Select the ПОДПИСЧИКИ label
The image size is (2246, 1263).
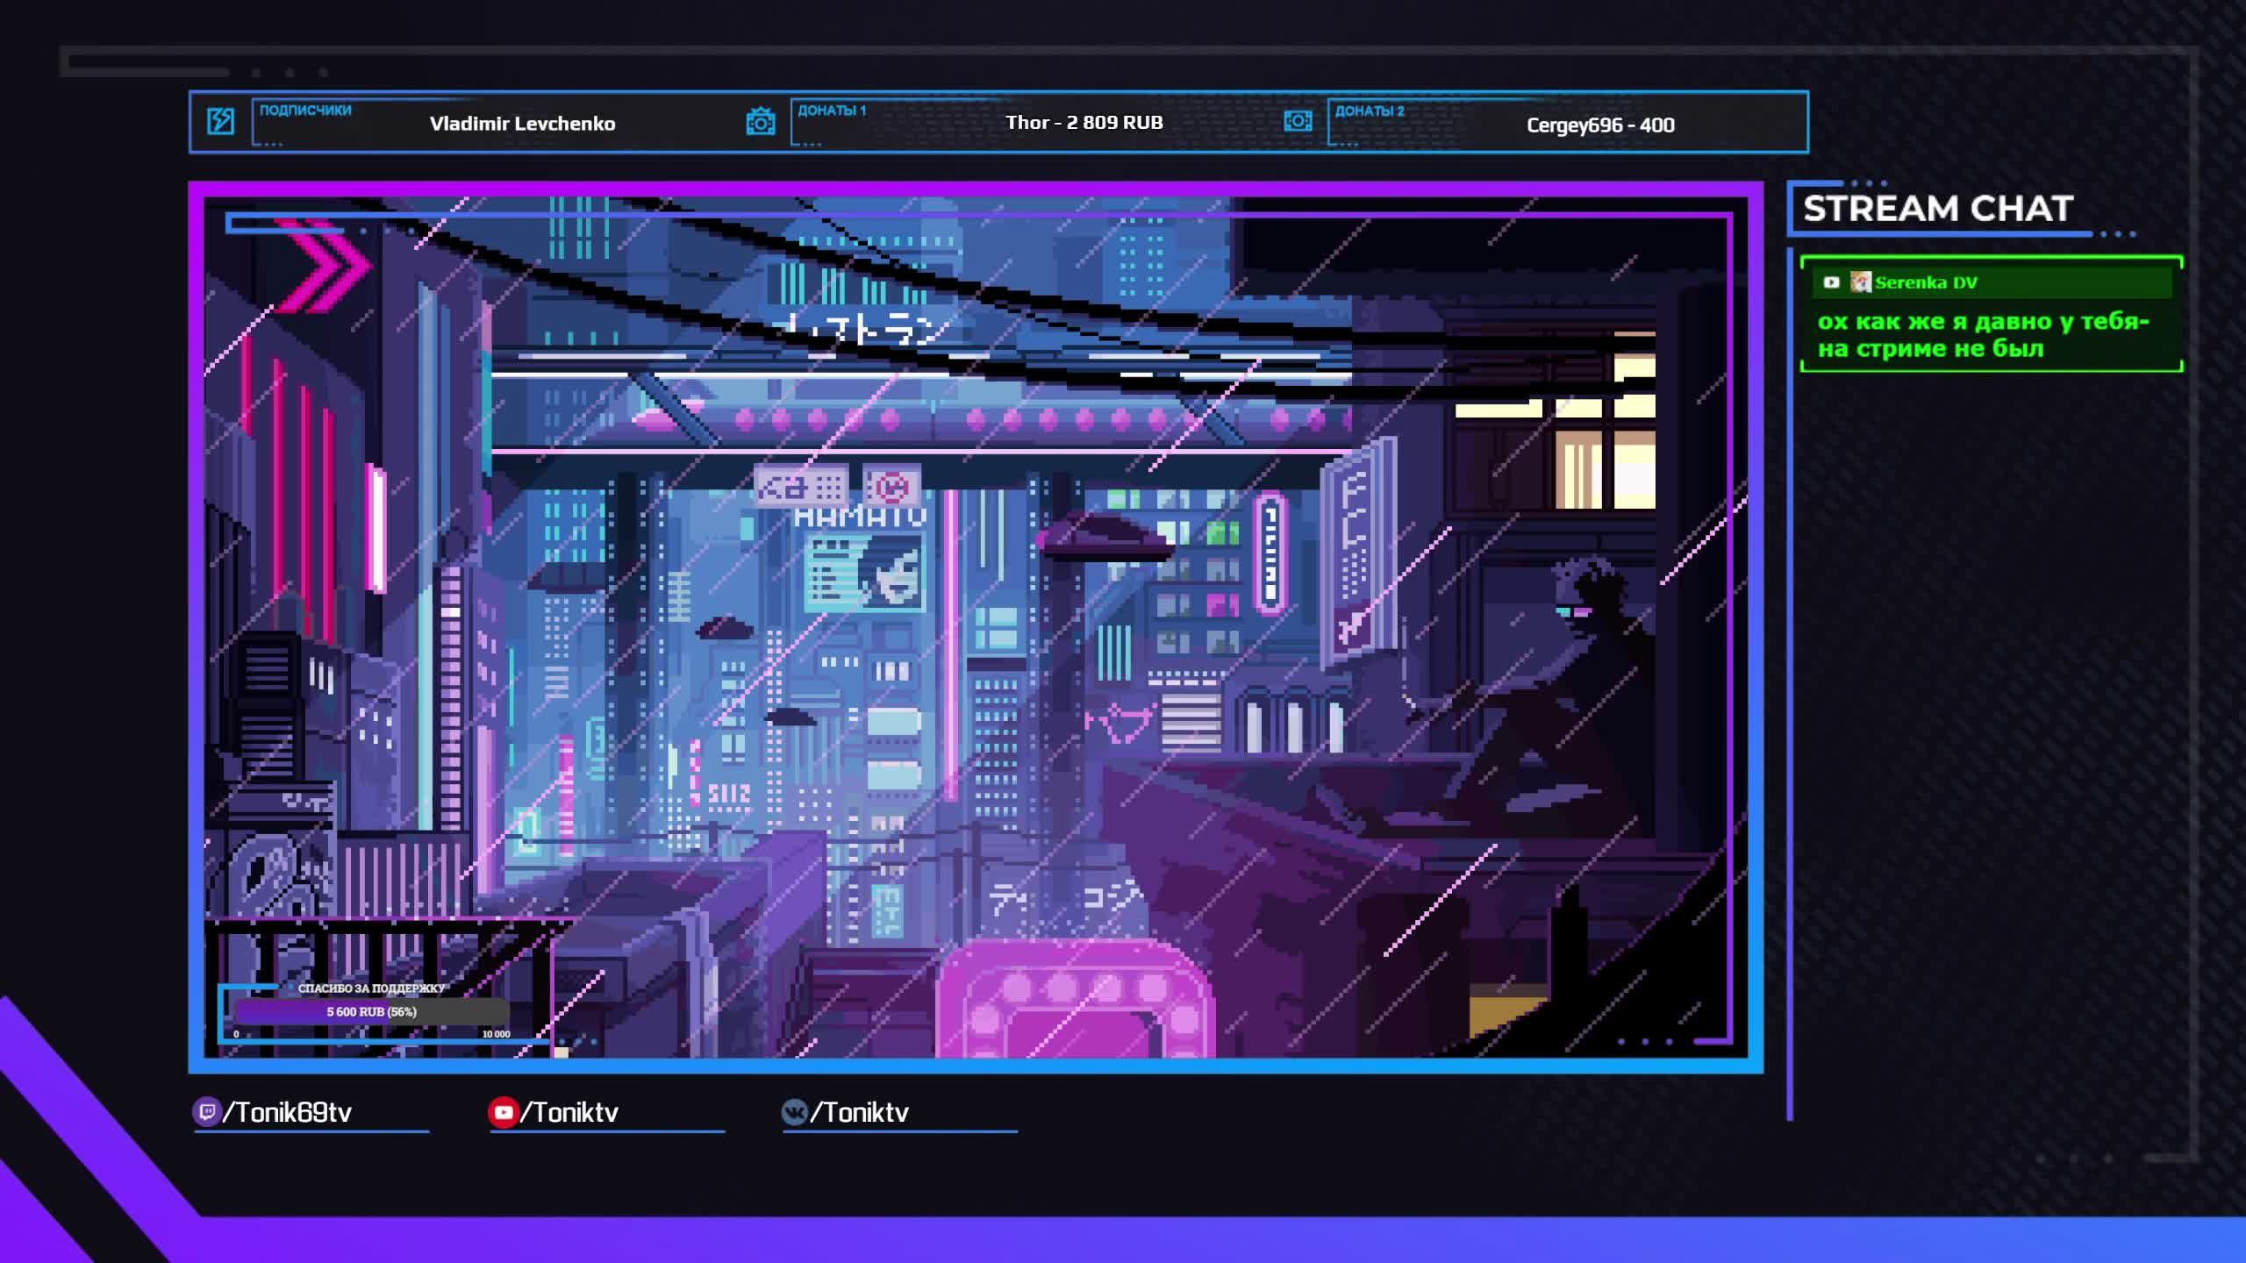(x=305, y=111)
